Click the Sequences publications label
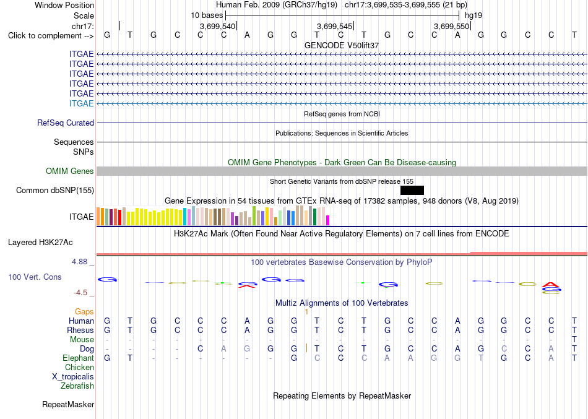588x419 pixels. [74, 142]
